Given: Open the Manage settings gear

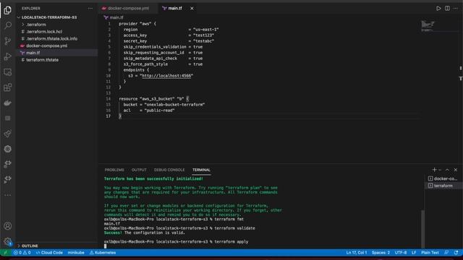Looking at the screenshot, I should pos(8,241).
